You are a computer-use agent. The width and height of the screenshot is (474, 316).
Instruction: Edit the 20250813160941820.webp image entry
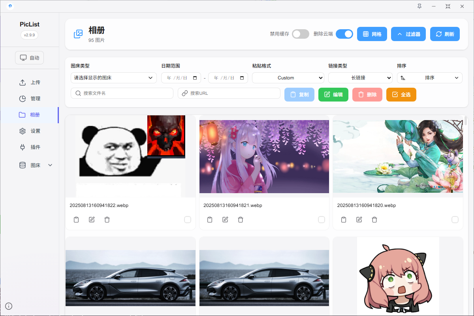(359, 220)
